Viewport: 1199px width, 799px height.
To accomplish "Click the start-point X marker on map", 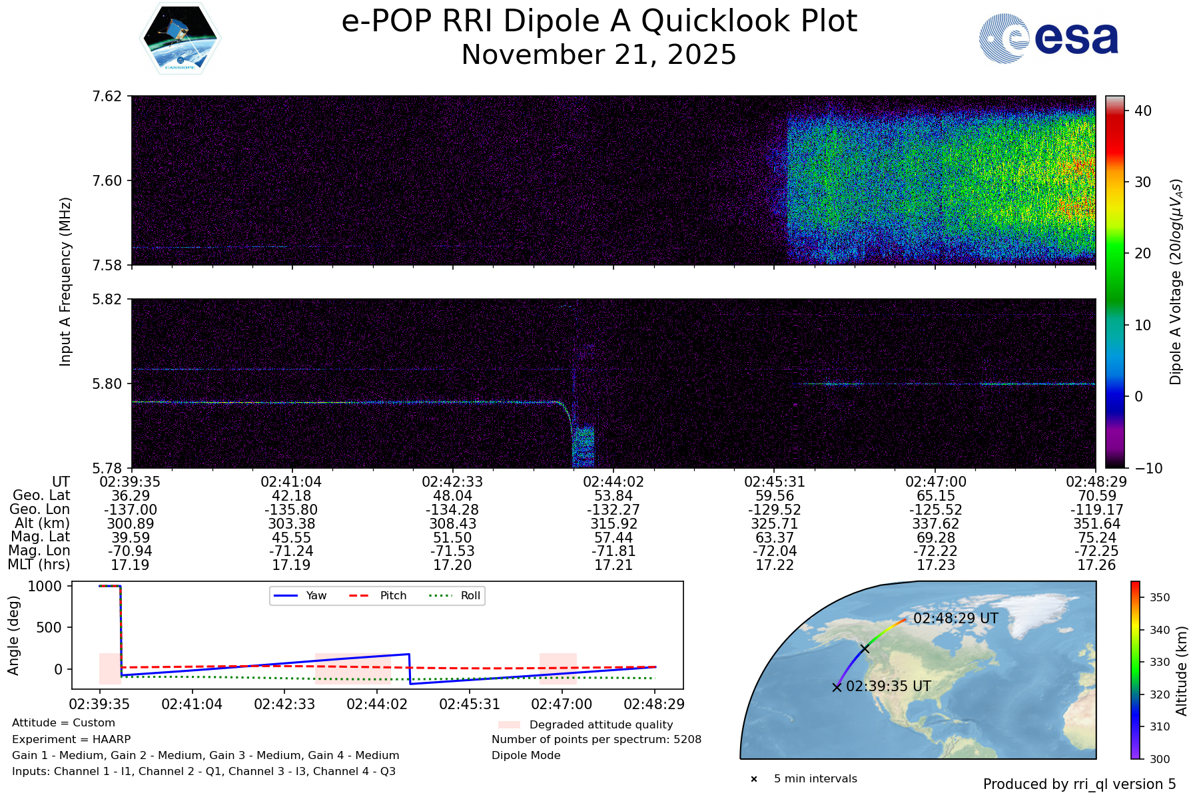I will 837,687.
